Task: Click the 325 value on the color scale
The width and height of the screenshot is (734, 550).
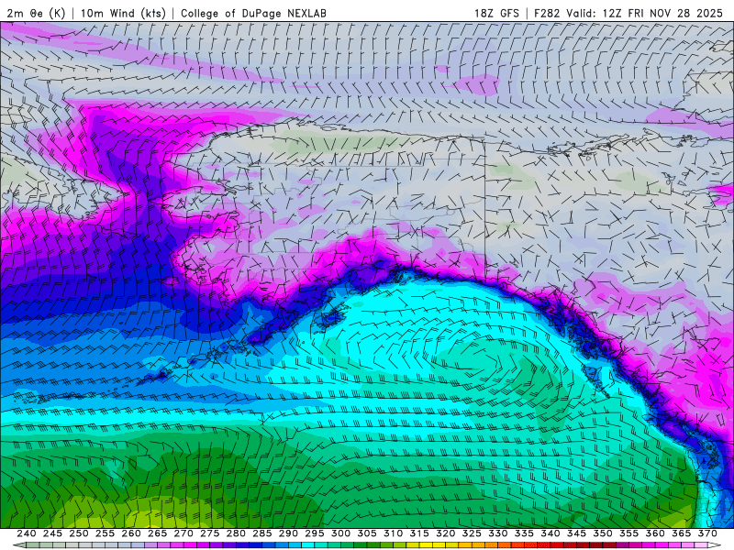Action: [472, 533]
